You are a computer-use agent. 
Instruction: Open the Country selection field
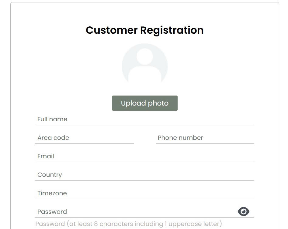(x=144, y=175)
